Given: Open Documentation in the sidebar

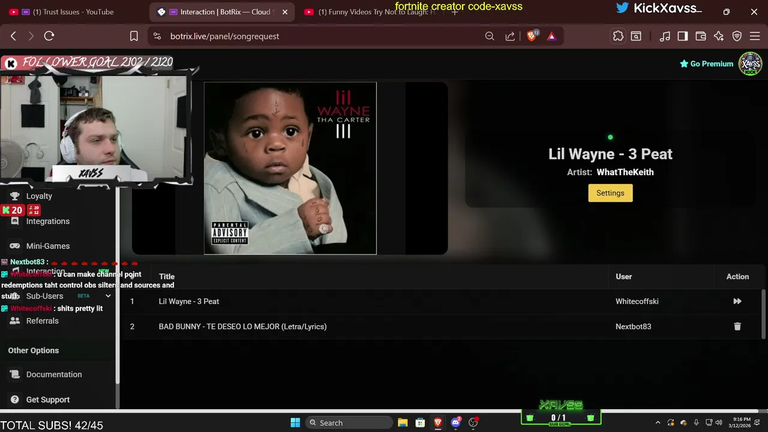Looking at the screenshot, I should click(54, 374).
